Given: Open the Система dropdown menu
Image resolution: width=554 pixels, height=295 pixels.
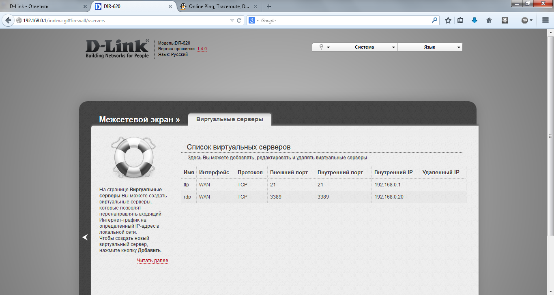Looking at the screenshot, I should click(x=365, y=47).
